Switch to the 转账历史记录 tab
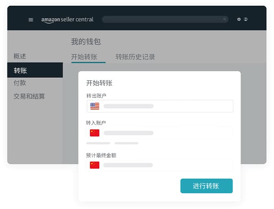Screen dimensions: 274x209 pyautogui.click(x=135, y=57)
